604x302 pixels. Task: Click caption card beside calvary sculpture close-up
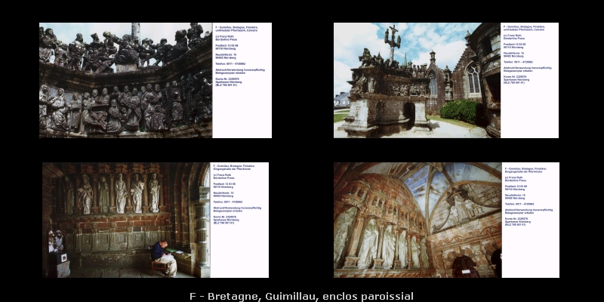tap(242, 80)
